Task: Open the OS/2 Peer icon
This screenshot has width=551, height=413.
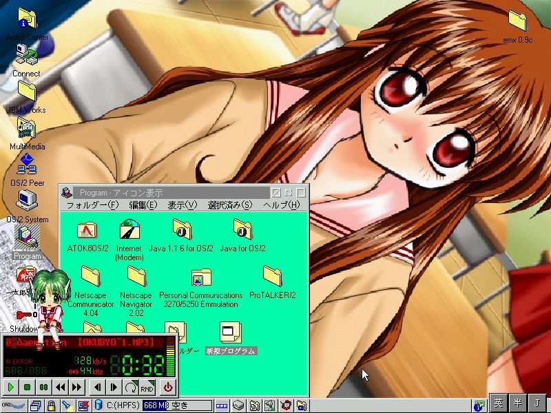Action: point(27,165)
